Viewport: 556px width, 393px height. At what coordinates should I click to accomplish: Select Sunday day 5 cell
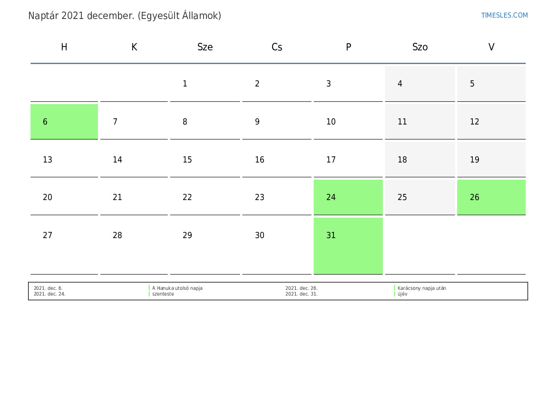[491, 84]
